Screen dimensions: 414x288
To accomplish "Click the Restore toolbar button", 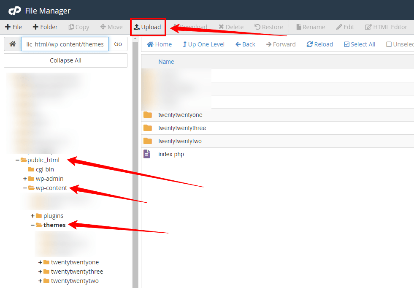I will coord(268,27).
